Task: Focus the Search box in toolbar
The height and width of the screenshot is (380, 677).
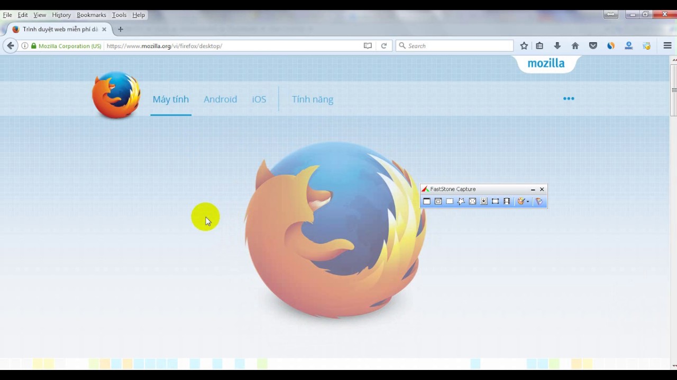Action: click(x=455, y=46)
